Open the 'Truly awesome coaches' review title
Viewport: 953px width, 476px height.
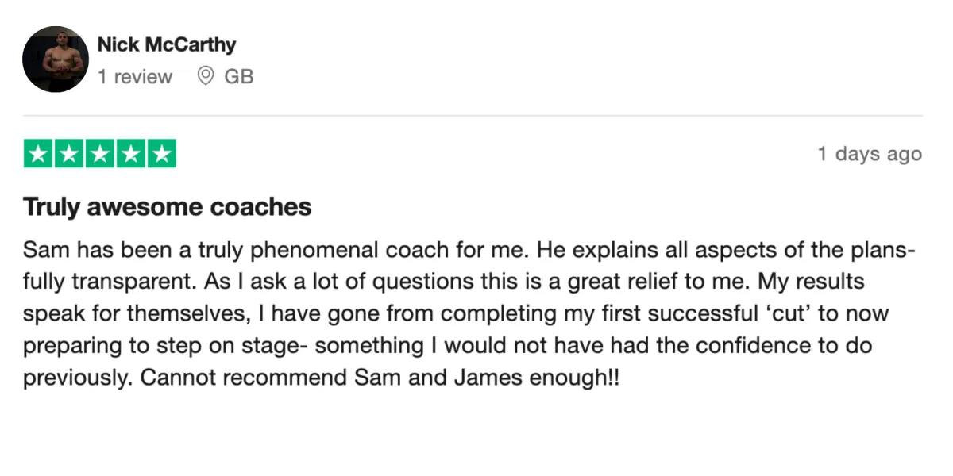point(168,207)
